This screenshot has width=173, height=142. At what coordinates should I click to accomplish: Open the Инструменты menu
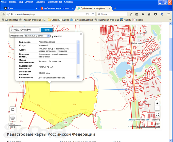(55, 2)
